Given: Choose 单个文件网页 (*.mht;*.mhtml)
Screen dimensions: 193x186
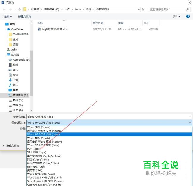Looking at the screenshot, I should point(109,156).
